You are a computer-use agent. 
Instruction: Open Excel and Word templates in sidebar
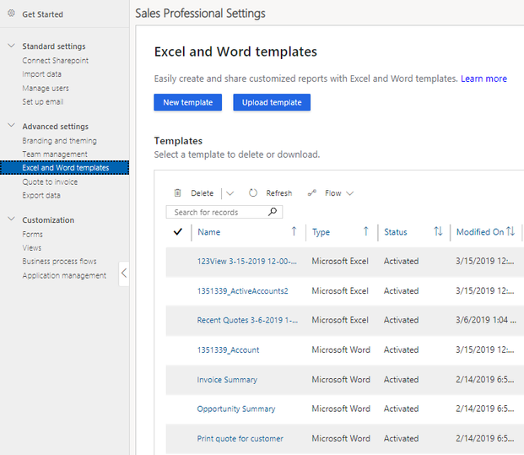pos(66,168)
